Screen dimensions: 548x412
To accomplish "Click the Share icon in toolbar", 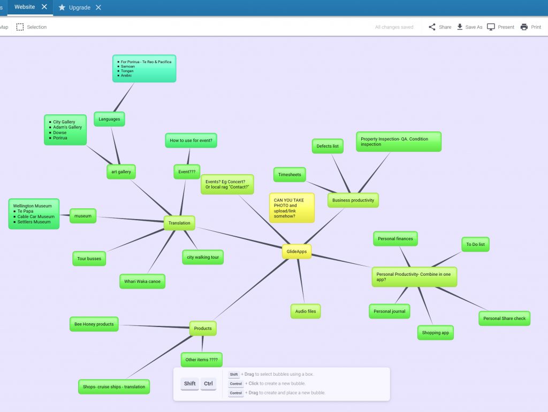I will pos(432,27).
